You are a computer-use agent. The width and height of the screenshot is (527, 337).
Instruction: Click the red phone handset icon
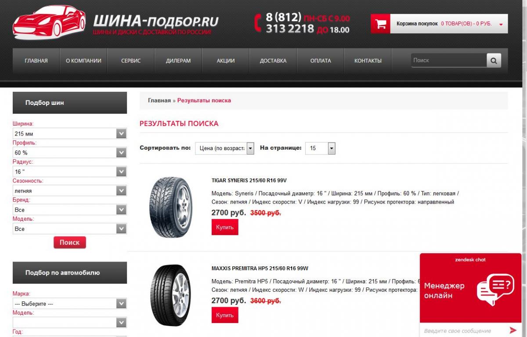point(258,23)
